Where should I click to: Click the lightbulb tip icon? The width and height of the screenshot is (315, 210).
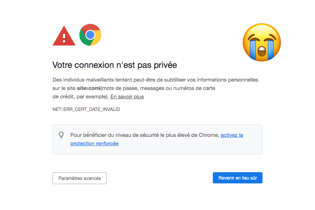[61, 135]
